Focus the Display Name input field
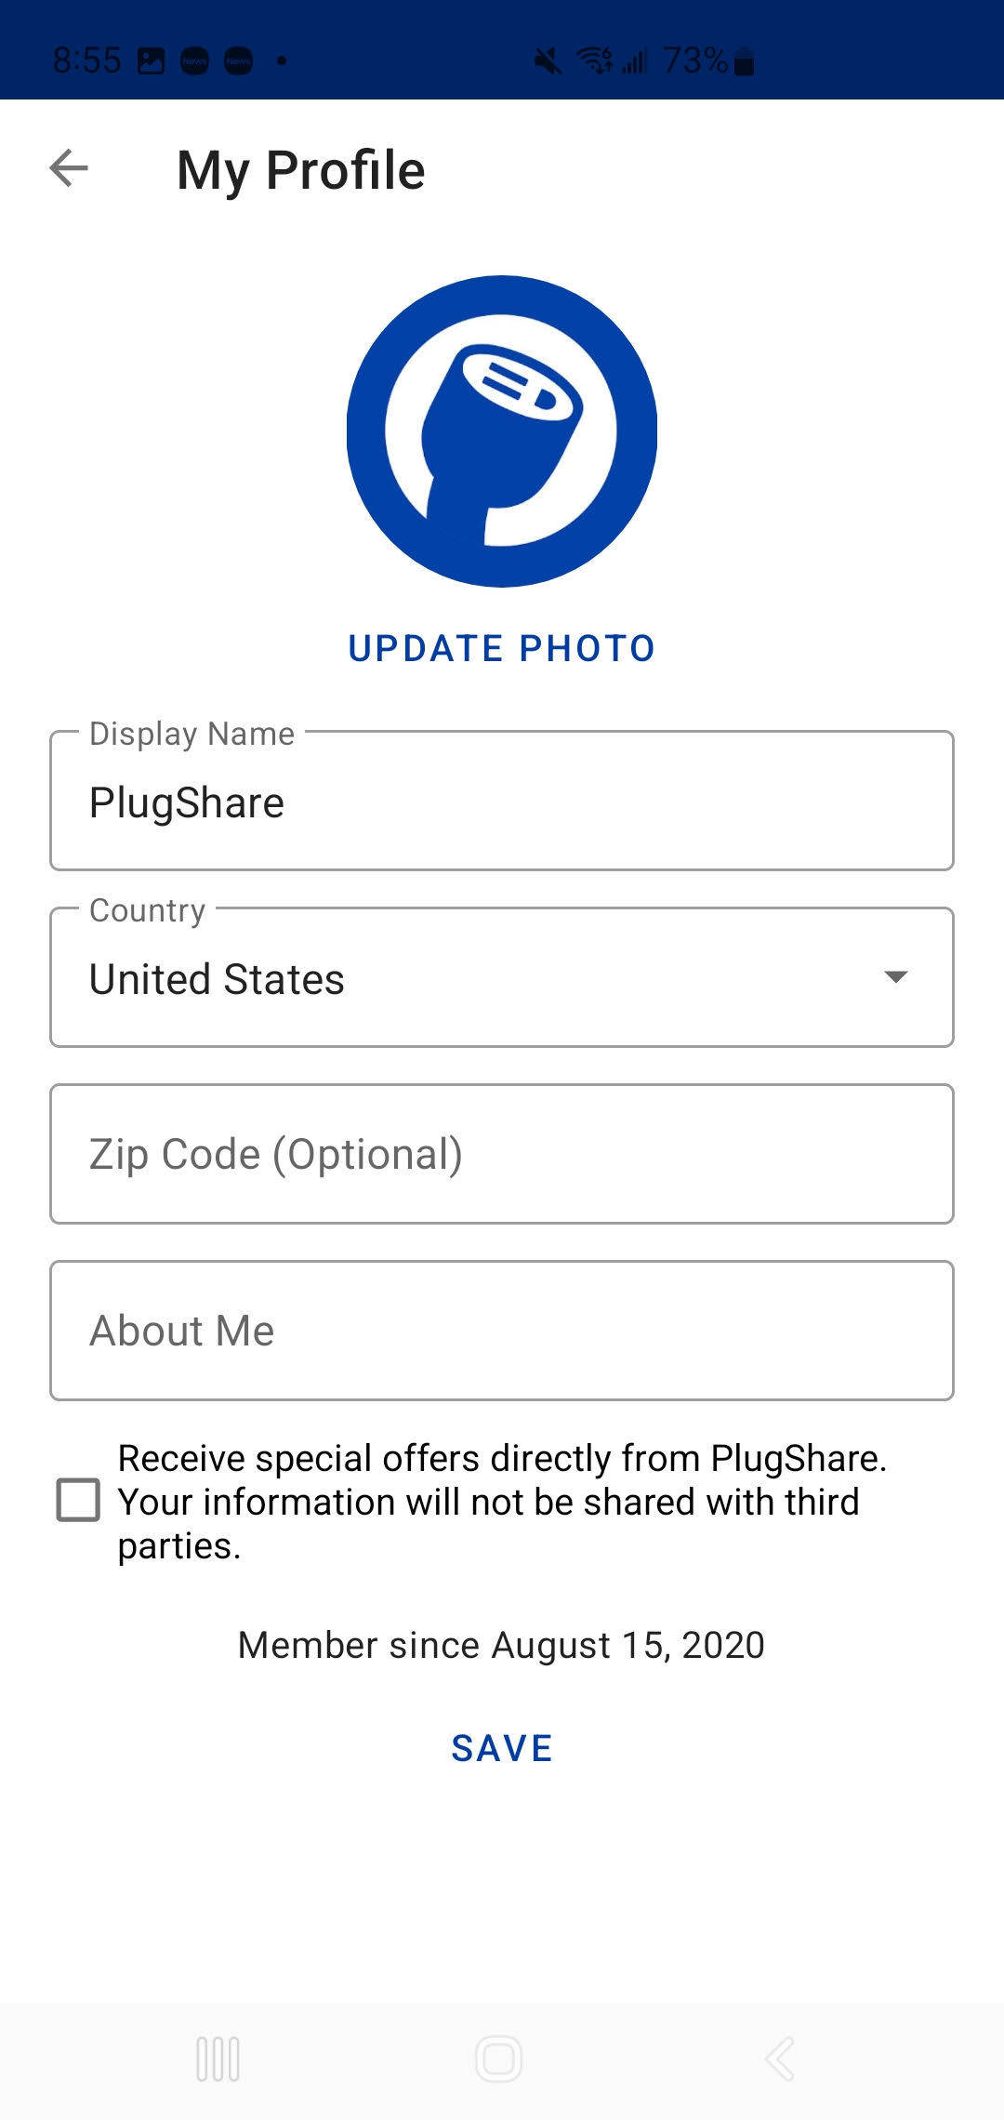 point(502,802)
